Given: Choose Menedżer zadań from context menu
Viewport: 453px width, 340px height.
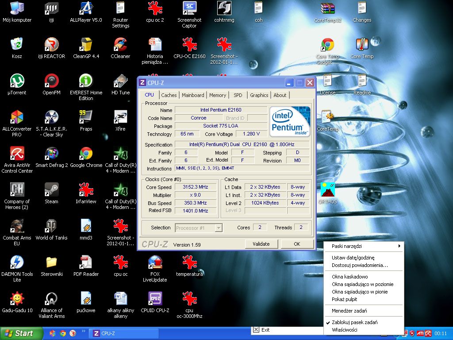Looking at the screenshot, I should [364, 311].
